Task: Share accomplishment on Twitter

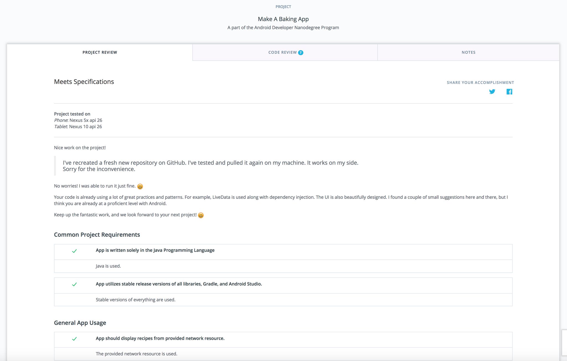Action: click(x=492, y=92)
